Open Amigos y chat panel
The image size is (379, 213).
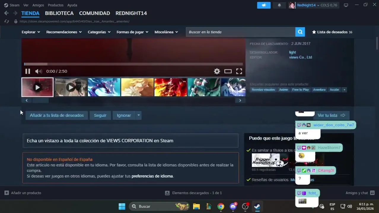[359, 193]
